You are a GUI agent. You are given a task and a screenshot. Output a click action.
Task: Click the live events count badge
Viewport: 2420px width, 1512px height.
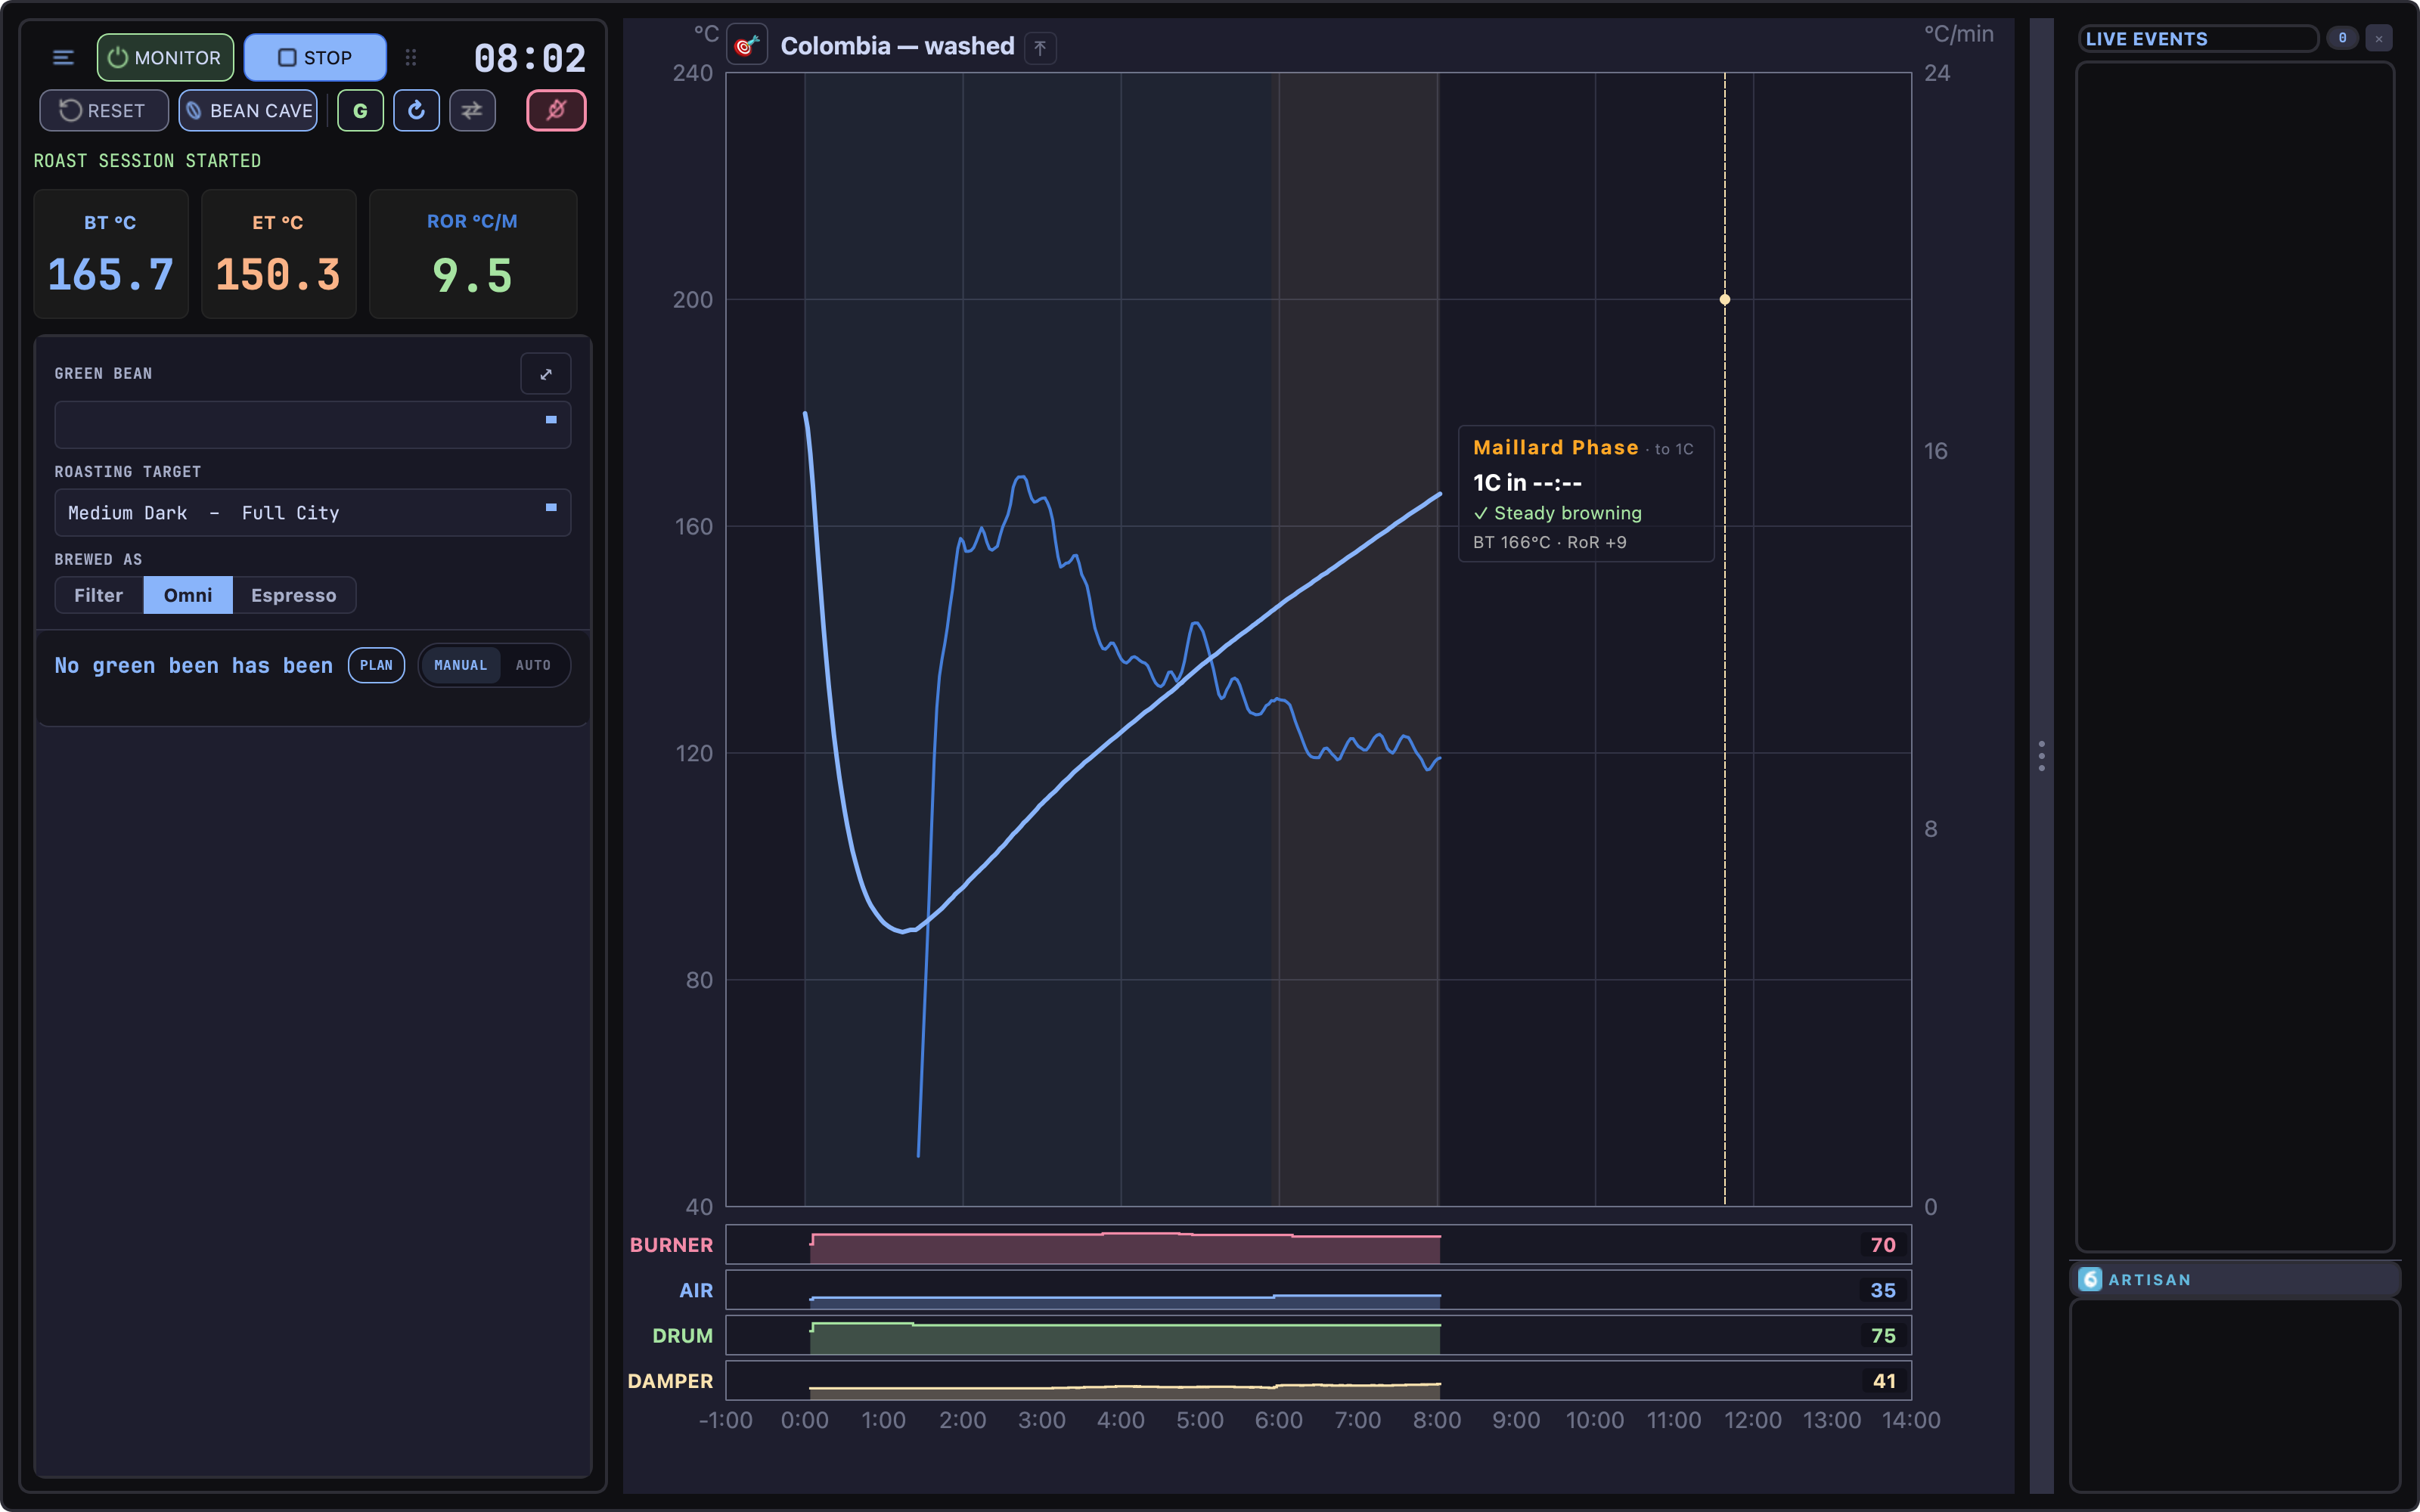[2342, 38]
